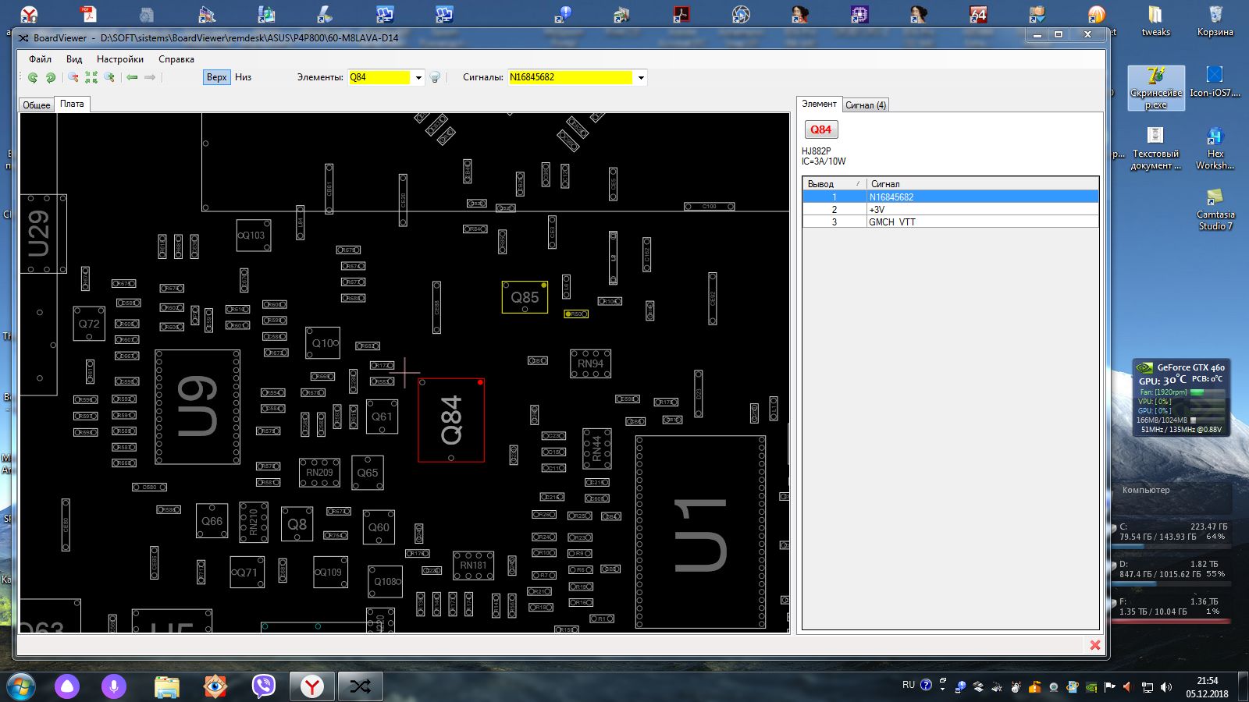Image resolution: width=1249 pixels, height=702 pixels.
Task: Select component RN181 on the board
Action: point(473,565)
